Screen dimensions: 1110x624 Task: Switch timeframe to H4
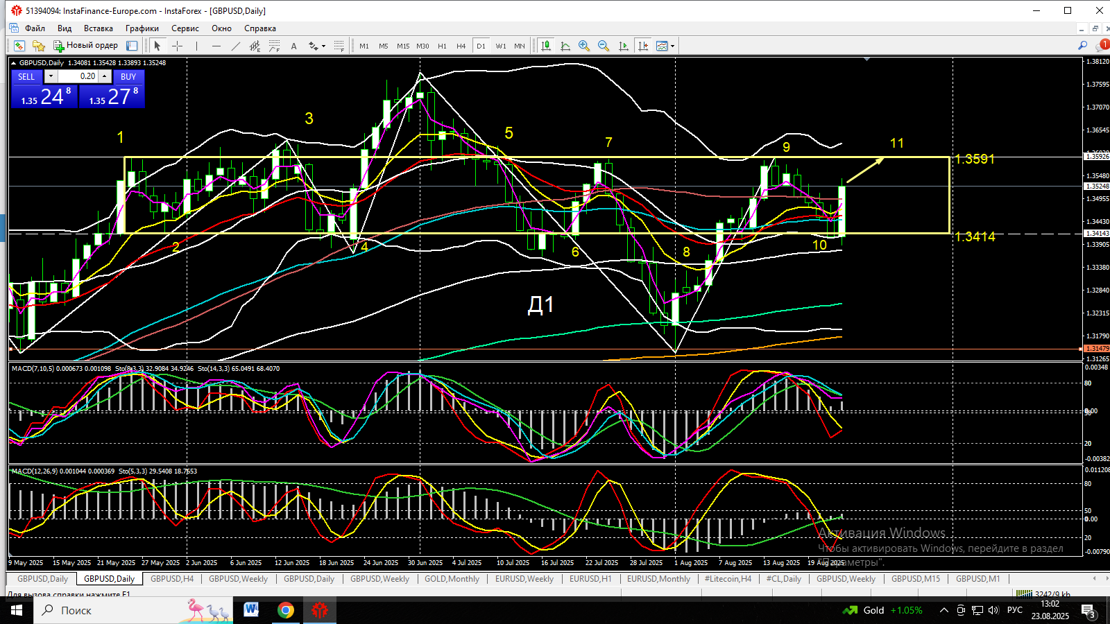[x=461, y=46]
